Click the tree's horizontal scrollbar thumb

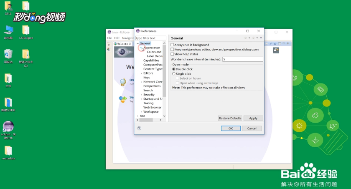(x=146, y=120)
